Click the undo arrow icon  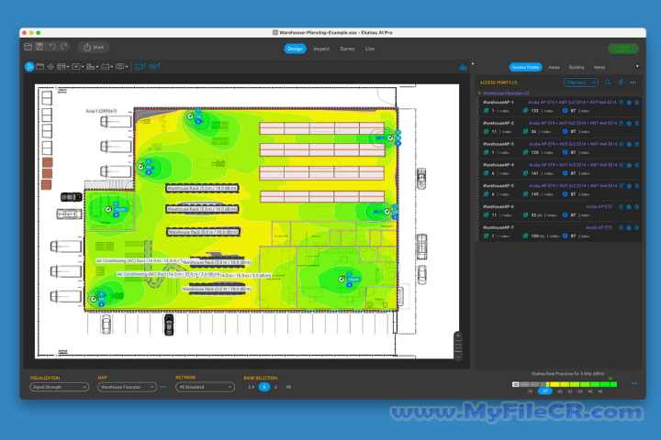click(52, 47)
